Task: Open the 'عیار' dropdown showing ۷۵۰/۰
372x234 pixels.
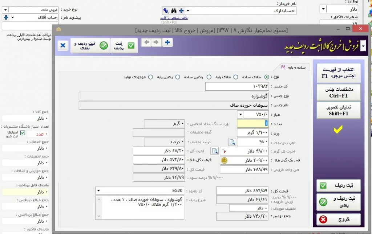Action: tap(240, 115)
